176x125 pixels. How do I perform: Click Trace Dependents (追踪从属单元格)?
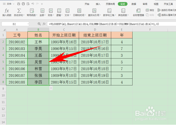pos(167,15)
